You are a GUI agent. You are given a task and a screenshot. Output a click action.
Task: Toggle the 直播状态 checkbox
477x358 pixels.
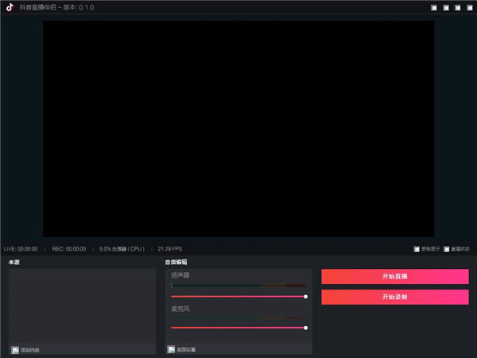(x=446, y=249)
